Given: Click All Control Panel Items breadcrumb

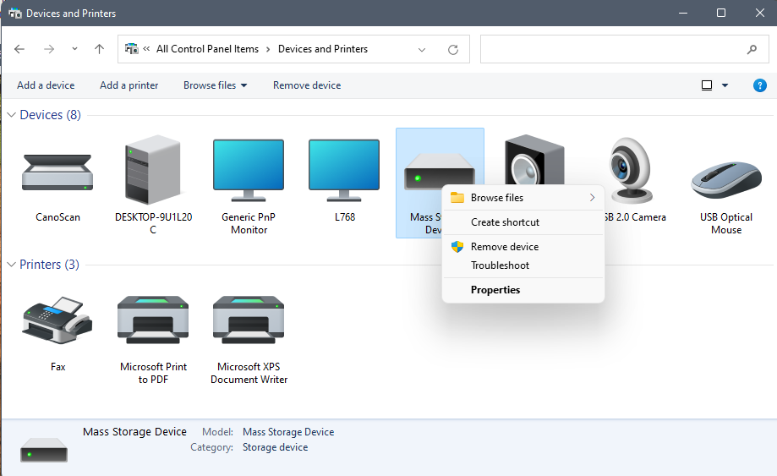Looking at the screenshot, I should tap(207, 49).
